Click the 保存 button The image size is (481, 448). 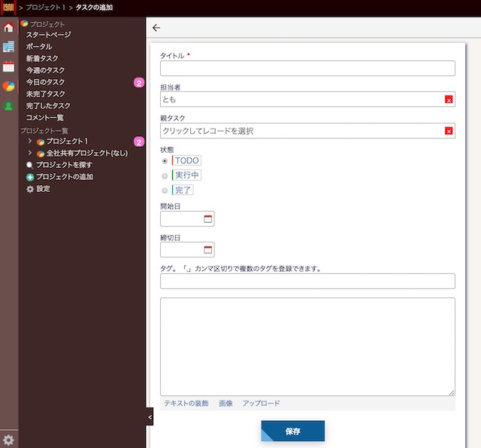292,431
